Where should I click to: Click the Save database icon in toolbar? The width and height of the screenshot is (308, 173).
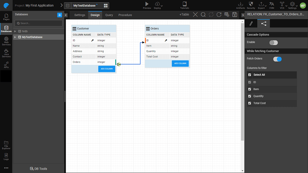pos(235,15)
